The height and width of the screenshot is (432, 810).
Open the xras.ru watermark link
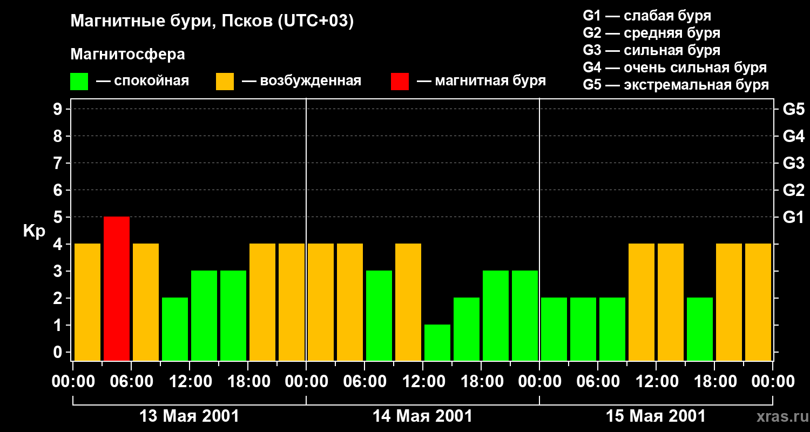click(780, 416)
